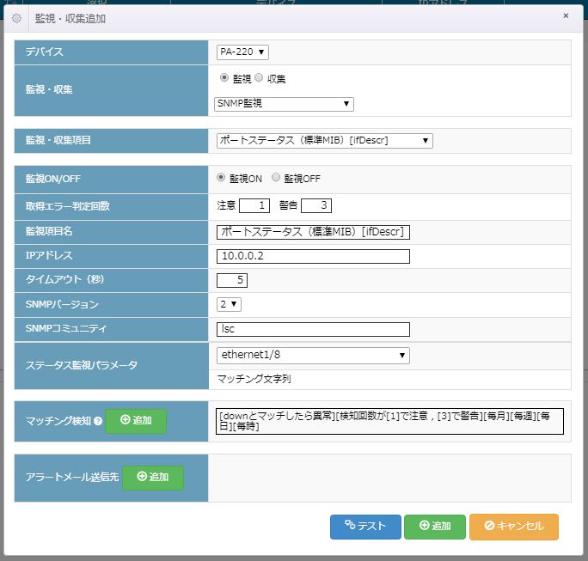Screen dimensions: 588x561
Task: Click 追加 button for マッチング検知
Action: (x=136, y=421)
